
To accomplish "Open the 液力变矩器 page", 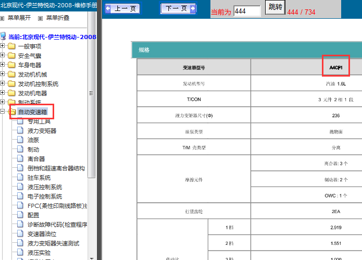I will pos(42,131).
